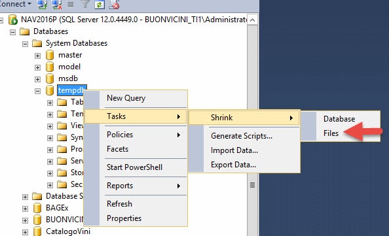Choose Generate Scripts menu item
389x236 pixels.
244,136
